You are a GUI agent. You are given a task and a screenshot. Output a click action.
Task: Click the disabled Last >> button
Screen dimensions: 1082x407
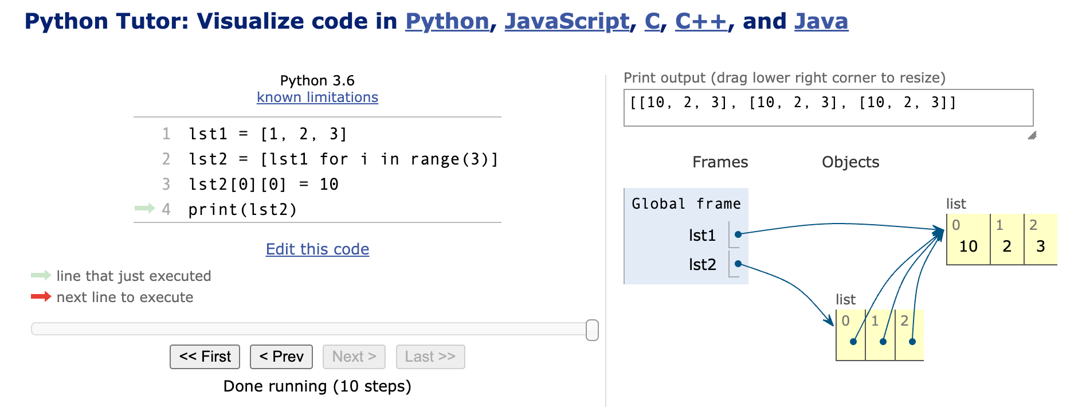[430, 357]
